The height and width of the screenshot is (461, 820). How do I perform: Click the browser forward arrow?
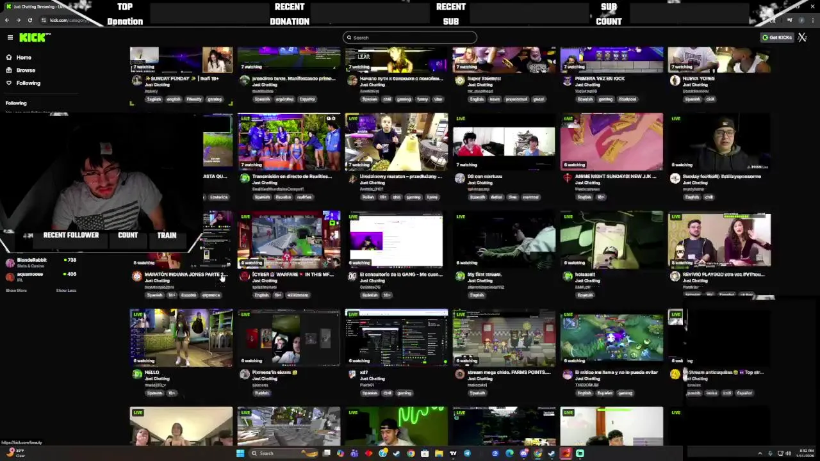18,20
